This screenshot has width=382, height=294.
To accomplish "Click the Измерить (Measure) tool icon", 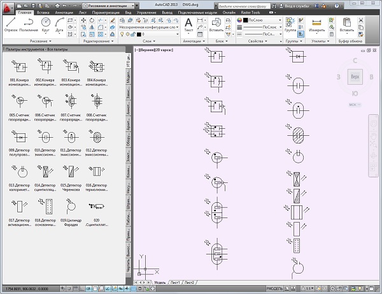I will [x=316, y=22].
